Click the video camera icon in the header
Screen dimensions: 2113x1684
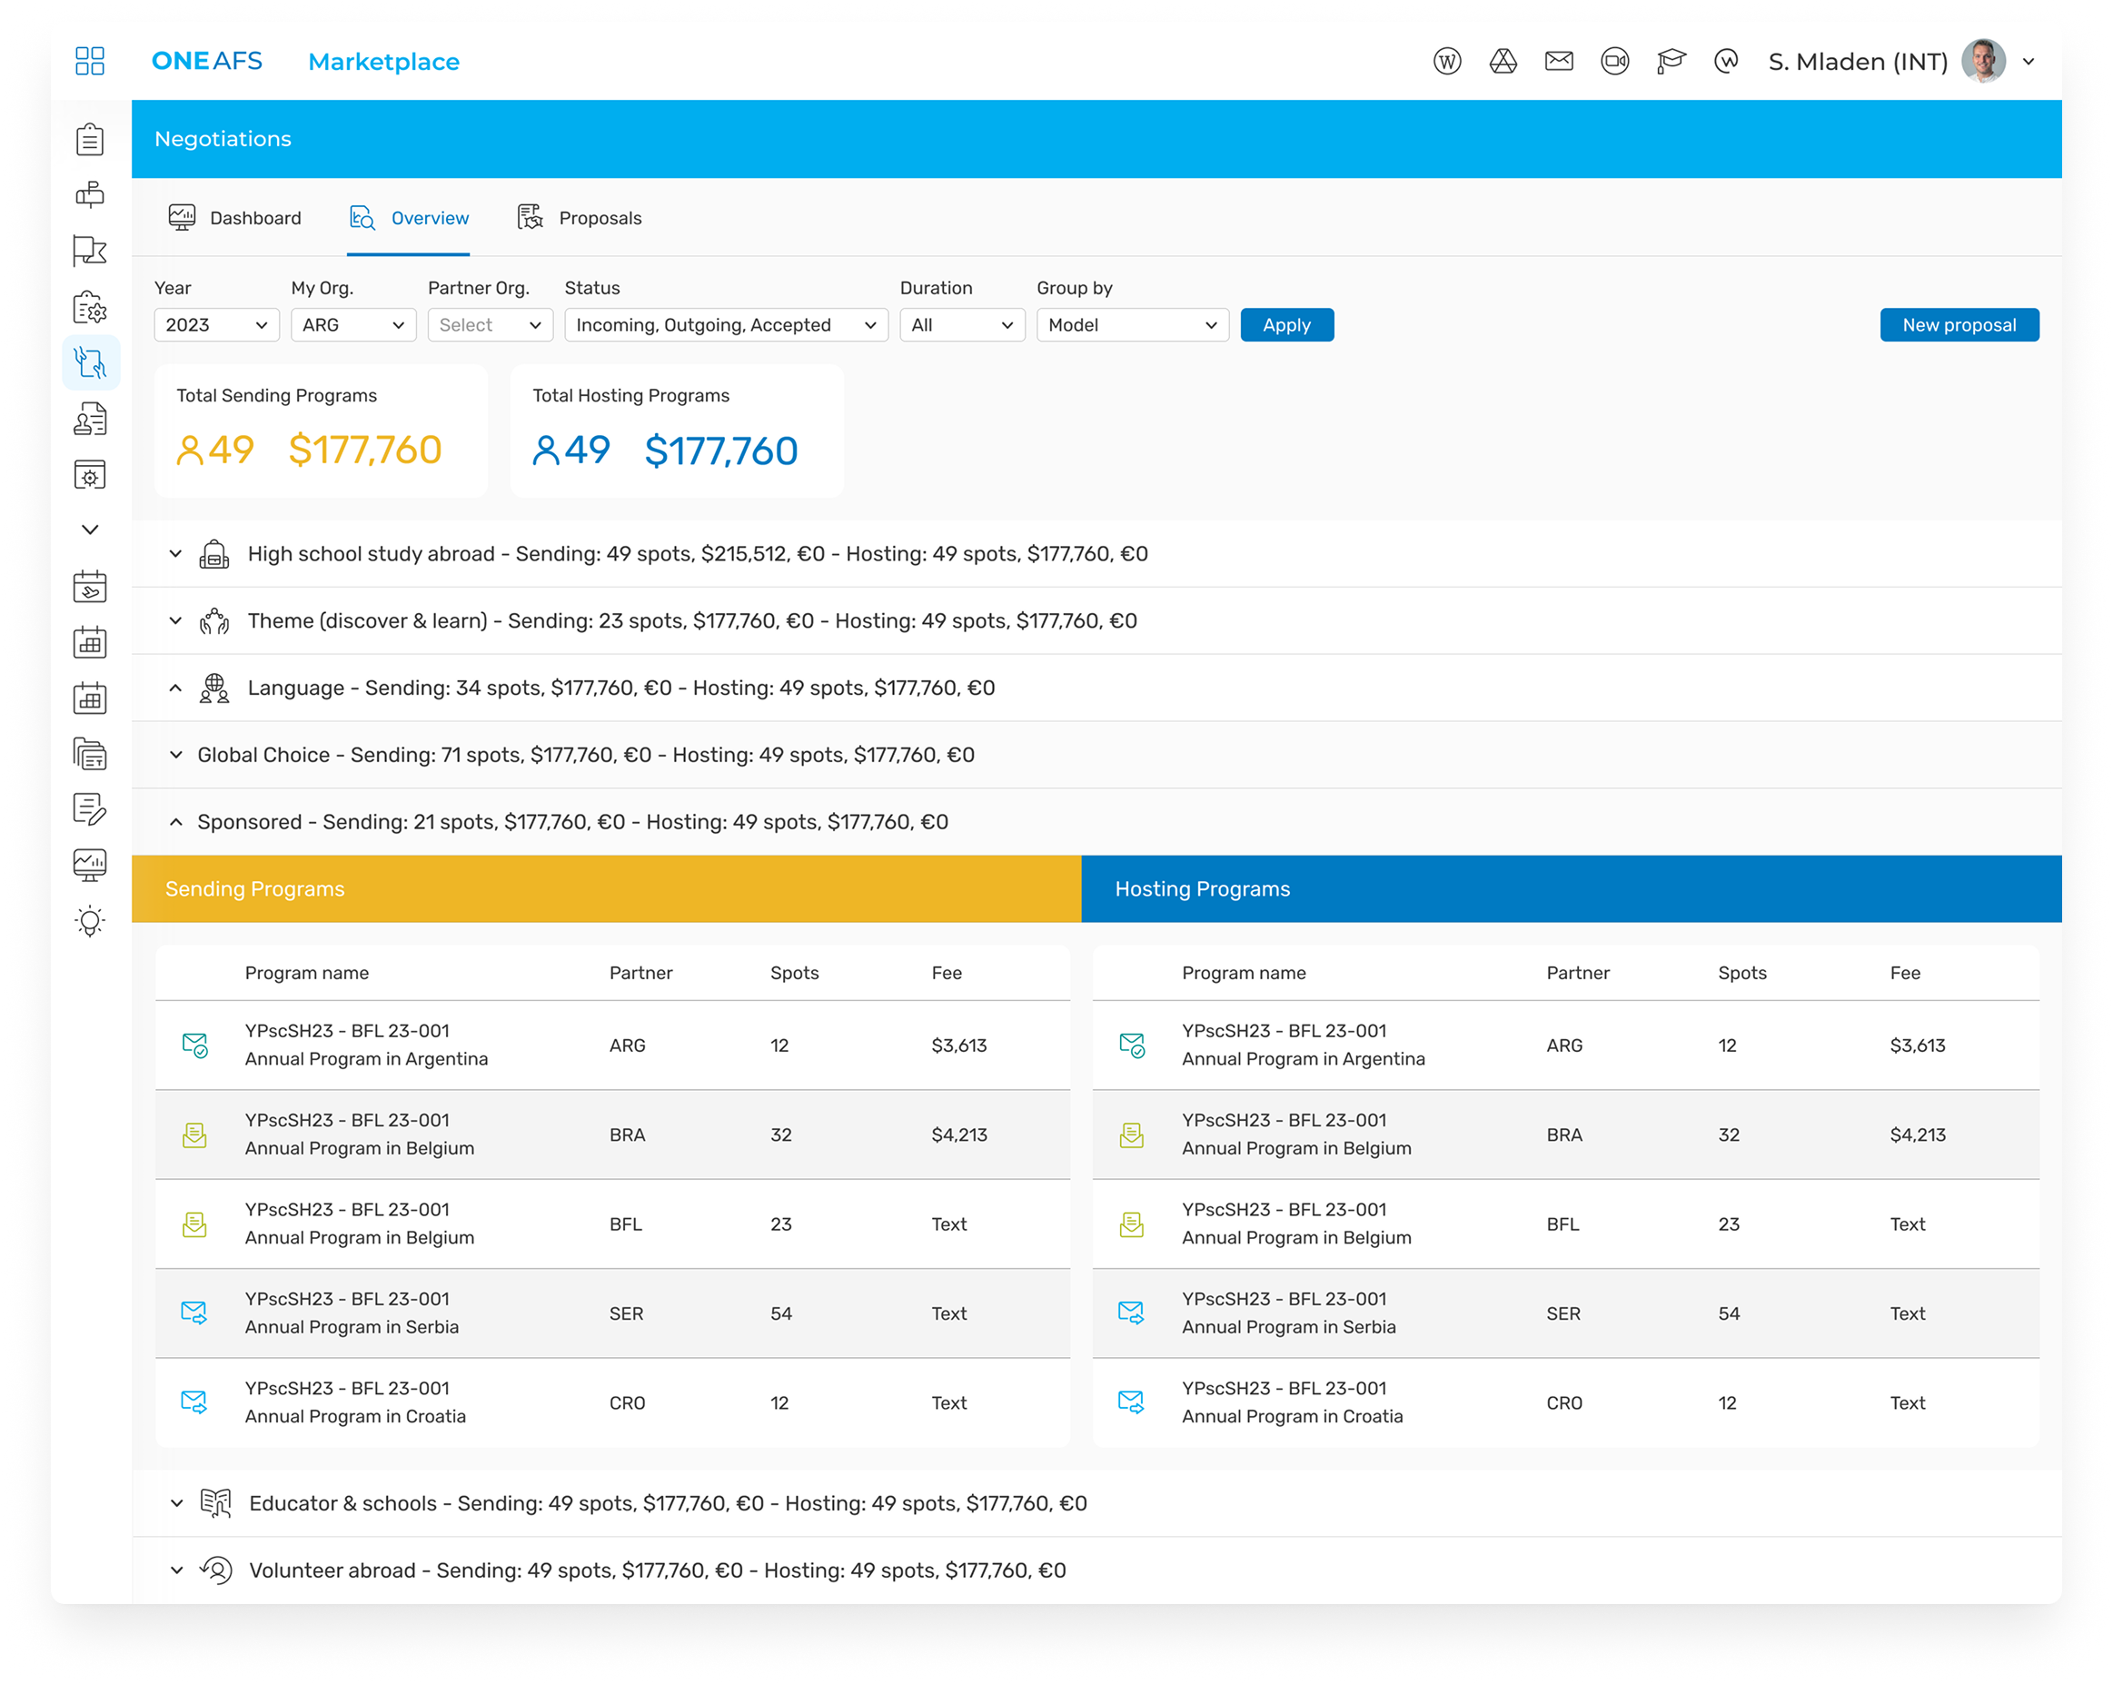point(1614,62)
